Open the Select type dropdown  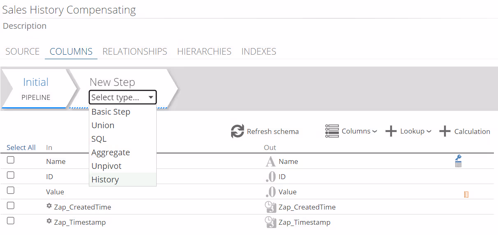tap(123, 97)
